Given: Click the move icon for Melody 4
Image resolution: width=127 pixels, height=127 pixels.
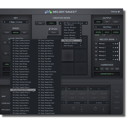Looking at the screenshot, I should 113,56.
